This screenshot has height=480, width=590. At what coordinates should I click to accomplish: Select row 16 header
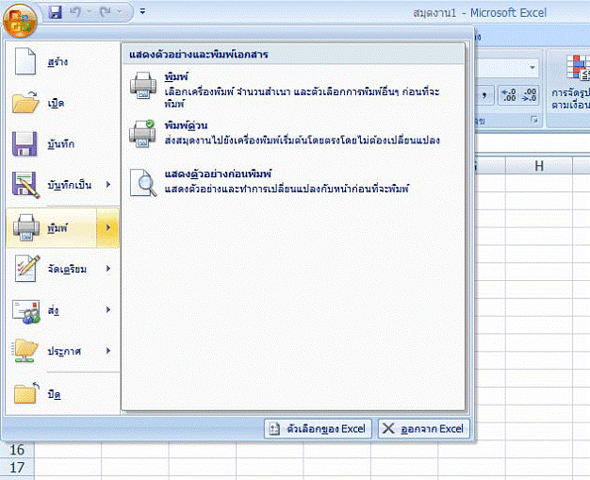point(17,450)
